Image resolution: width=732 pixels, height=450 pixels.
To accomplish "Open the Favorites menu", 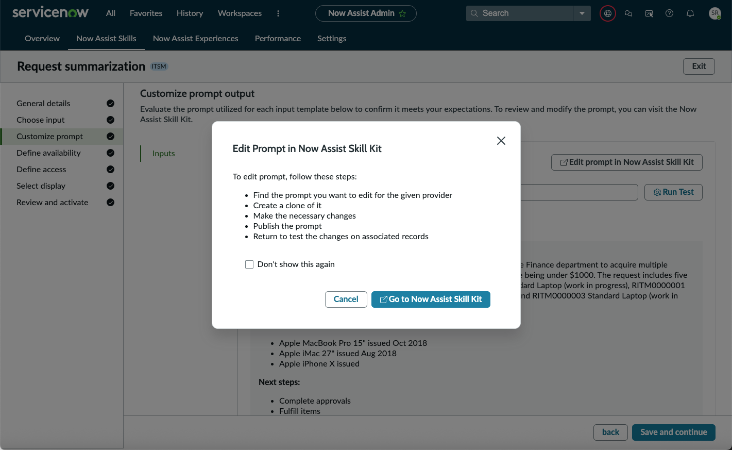I will [x=146, y=13].
